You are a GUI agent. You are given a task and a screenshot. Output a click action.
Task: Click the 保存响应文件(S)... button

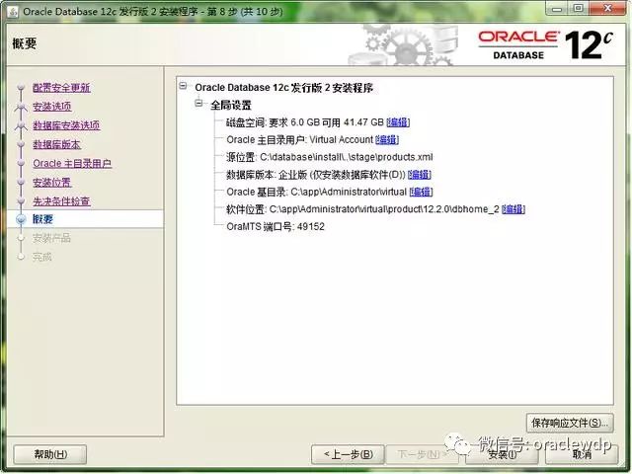[x=570, y=423]
